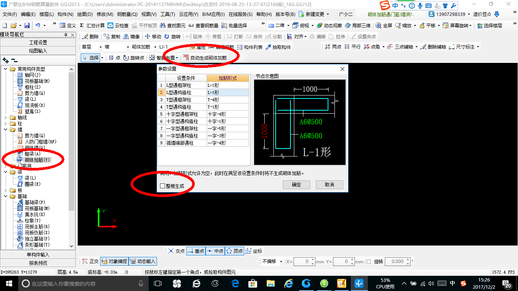This screenshot has height=291, width=518.
Task: Open 查看钢筋量 rebar quantity view
Action: (203, 25)
